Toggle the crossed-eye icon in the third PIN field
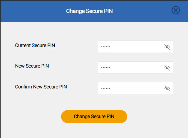The image size is (188, 138). tap(167, 88)
